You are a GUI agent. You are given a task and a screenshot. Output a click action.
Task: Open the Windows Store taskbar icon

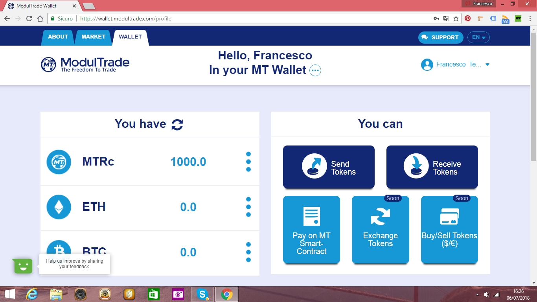pos(154,294)
